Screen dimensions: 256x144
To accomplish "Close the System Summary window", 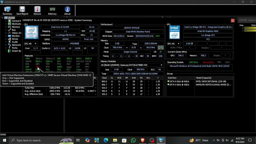I will [232, 20].
